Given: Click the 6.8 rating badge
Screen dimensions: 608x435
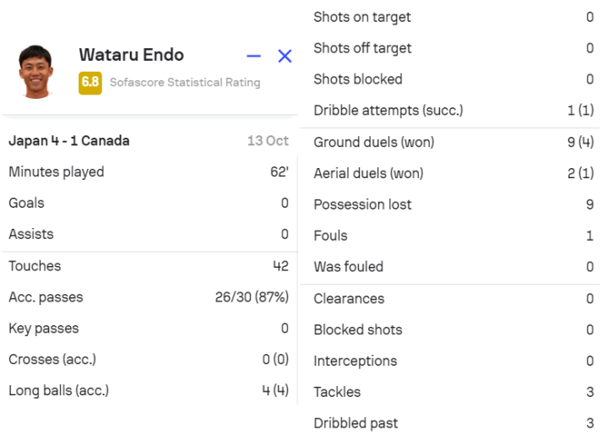Looking at the screenshot, I should (x=90, y=83).
